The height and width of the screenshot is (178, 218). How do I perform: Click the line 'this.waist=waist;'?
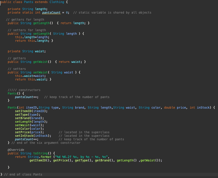tap(30, 76)
